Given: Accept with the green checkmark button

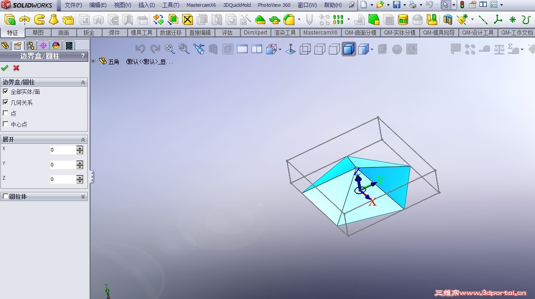Looking at the screenshot, I should [x=5, y=68].
